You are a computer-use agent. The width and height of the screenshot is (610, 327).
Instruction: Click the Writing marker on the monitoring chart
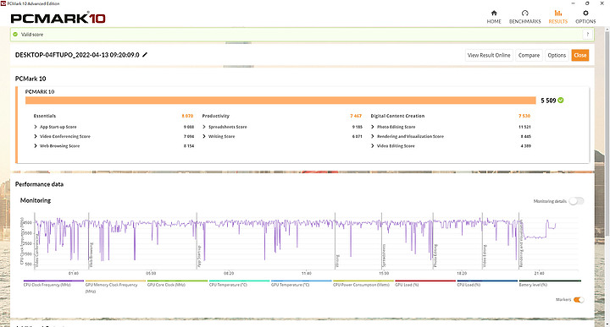click(337, 260)
